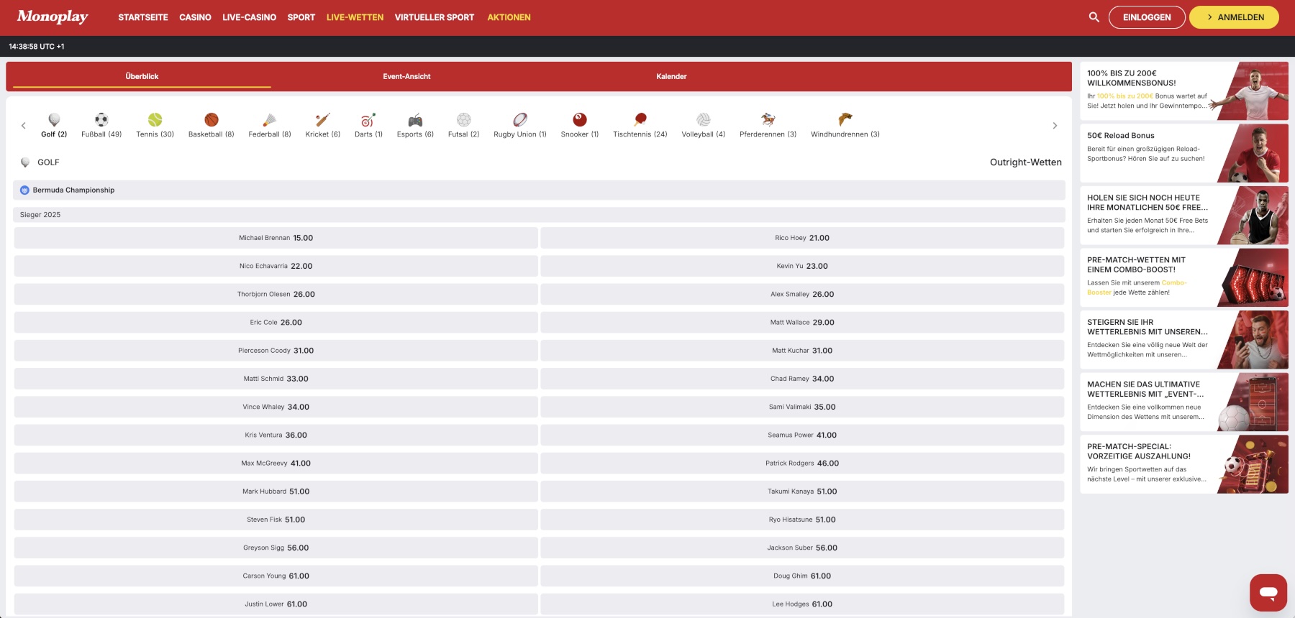The height and width of the screenshot is (618, 1295).
Task: Click the Anmelden button
Action: point(1234,17)
